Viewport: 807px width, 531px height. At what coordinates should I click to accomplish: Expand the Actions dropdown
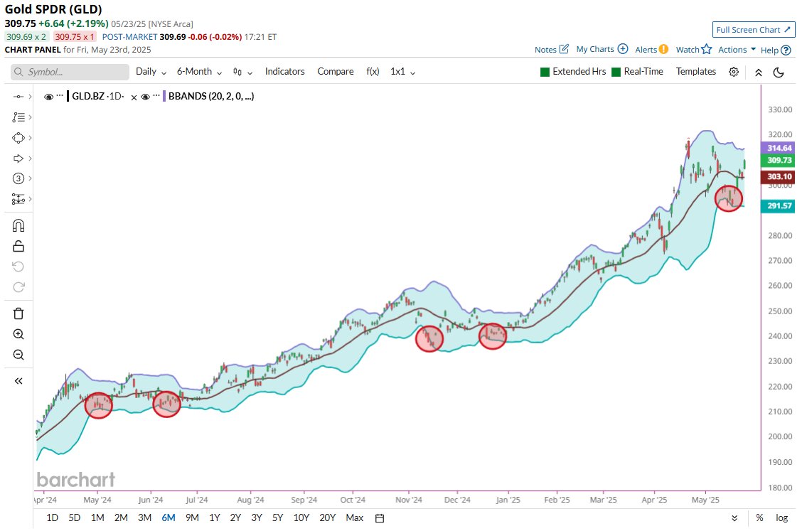pyautogui.click(x=737, y=49)
